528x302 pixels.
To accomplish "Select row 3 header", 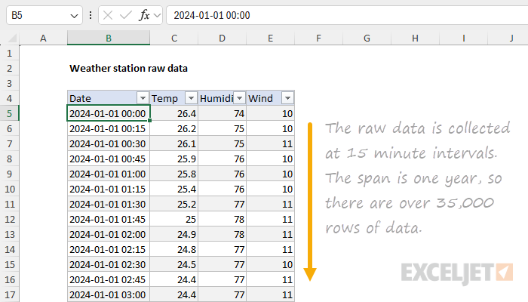I will tap(9, 83).
